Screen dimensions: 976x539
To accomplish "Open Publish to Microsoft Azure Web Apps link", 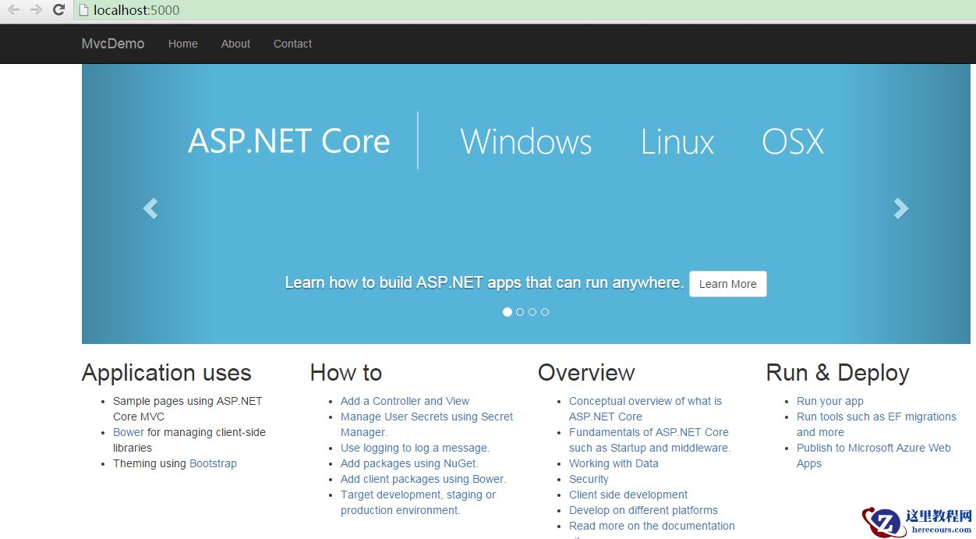I will (x=874, y=456).
